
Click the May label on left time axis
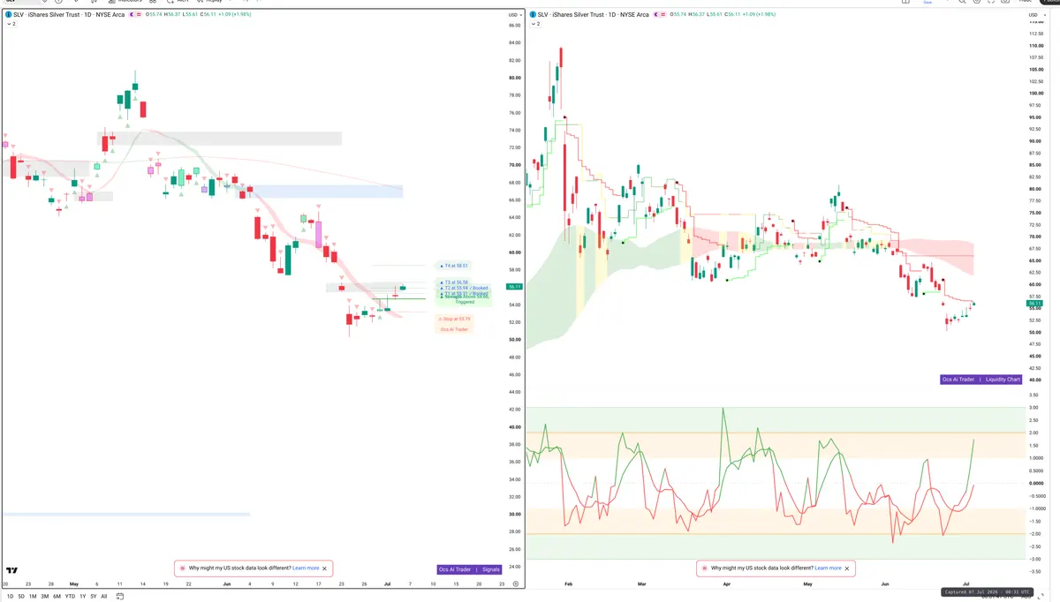(74, 584)
